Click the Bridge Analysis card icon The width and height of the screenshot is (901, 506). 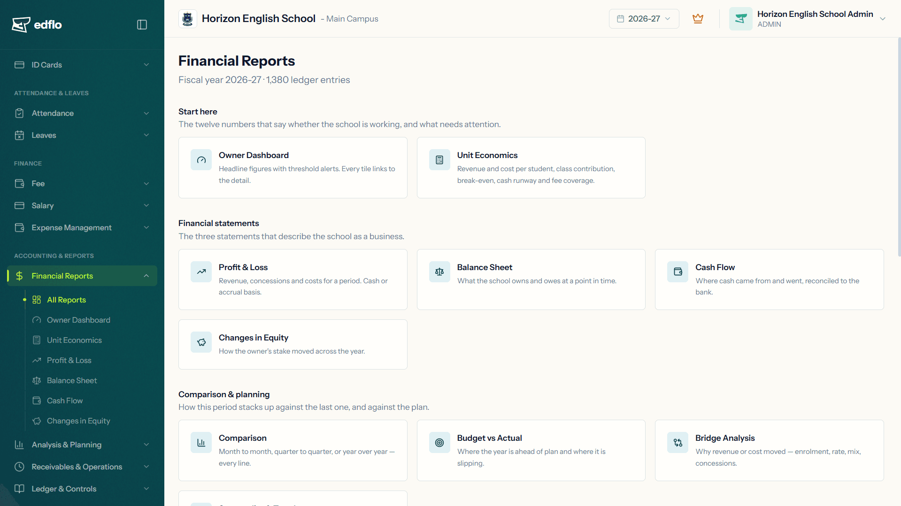coord(678,443)
